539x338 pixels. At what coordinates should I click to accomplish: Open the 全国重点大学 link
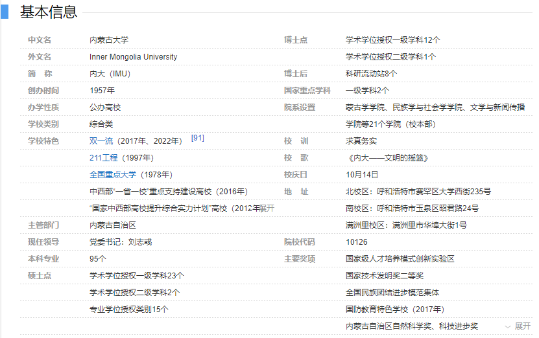tap(113, 175)
